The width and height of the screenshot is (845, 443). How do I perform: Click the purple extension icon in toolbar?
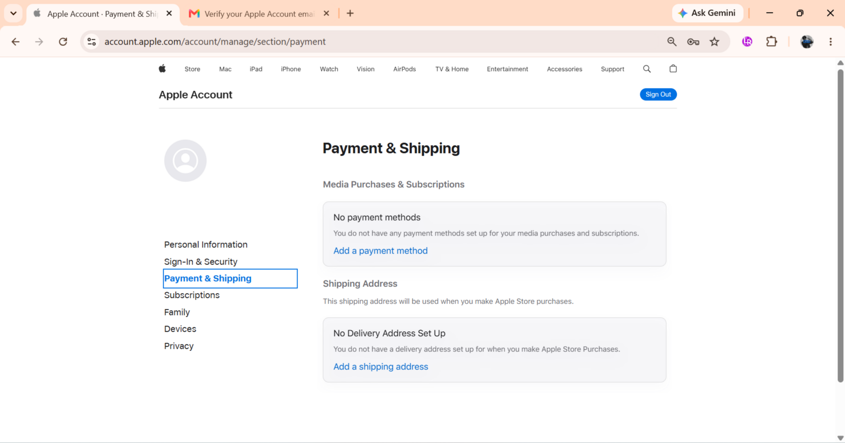click(x=747, y=42)
